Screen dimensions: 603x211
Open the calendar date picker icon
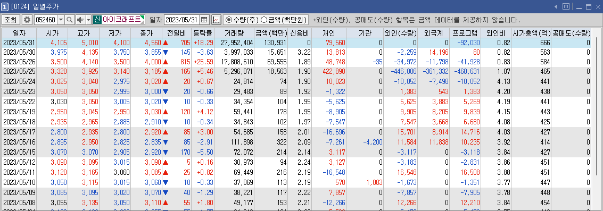point(204,20)
